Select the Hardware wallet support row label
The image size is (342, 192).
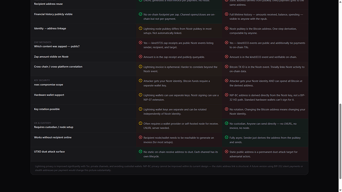click(49, 95)
